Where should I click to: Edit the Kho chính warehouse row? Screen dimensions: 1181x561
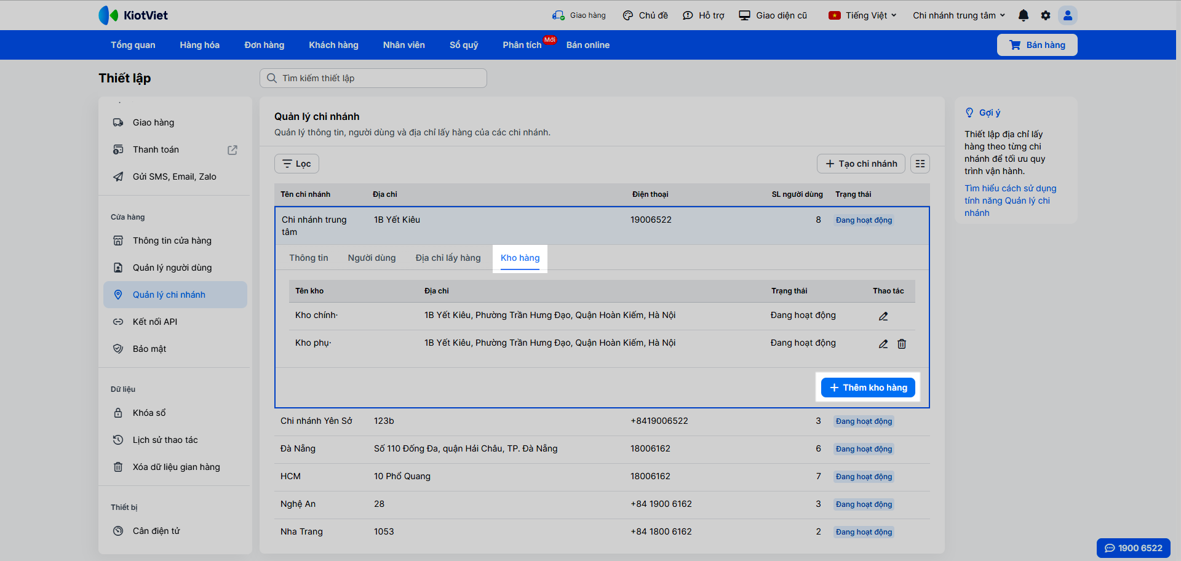(x=883, y=316)
